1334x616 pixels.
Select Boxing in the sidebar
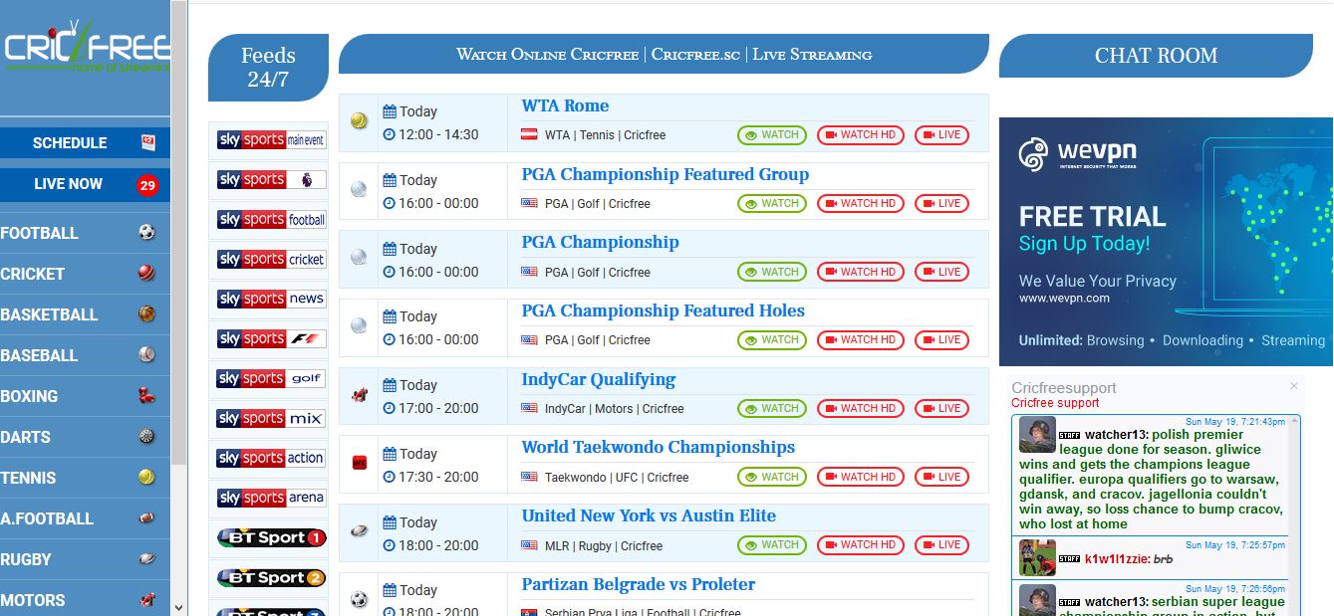(85, 396)
